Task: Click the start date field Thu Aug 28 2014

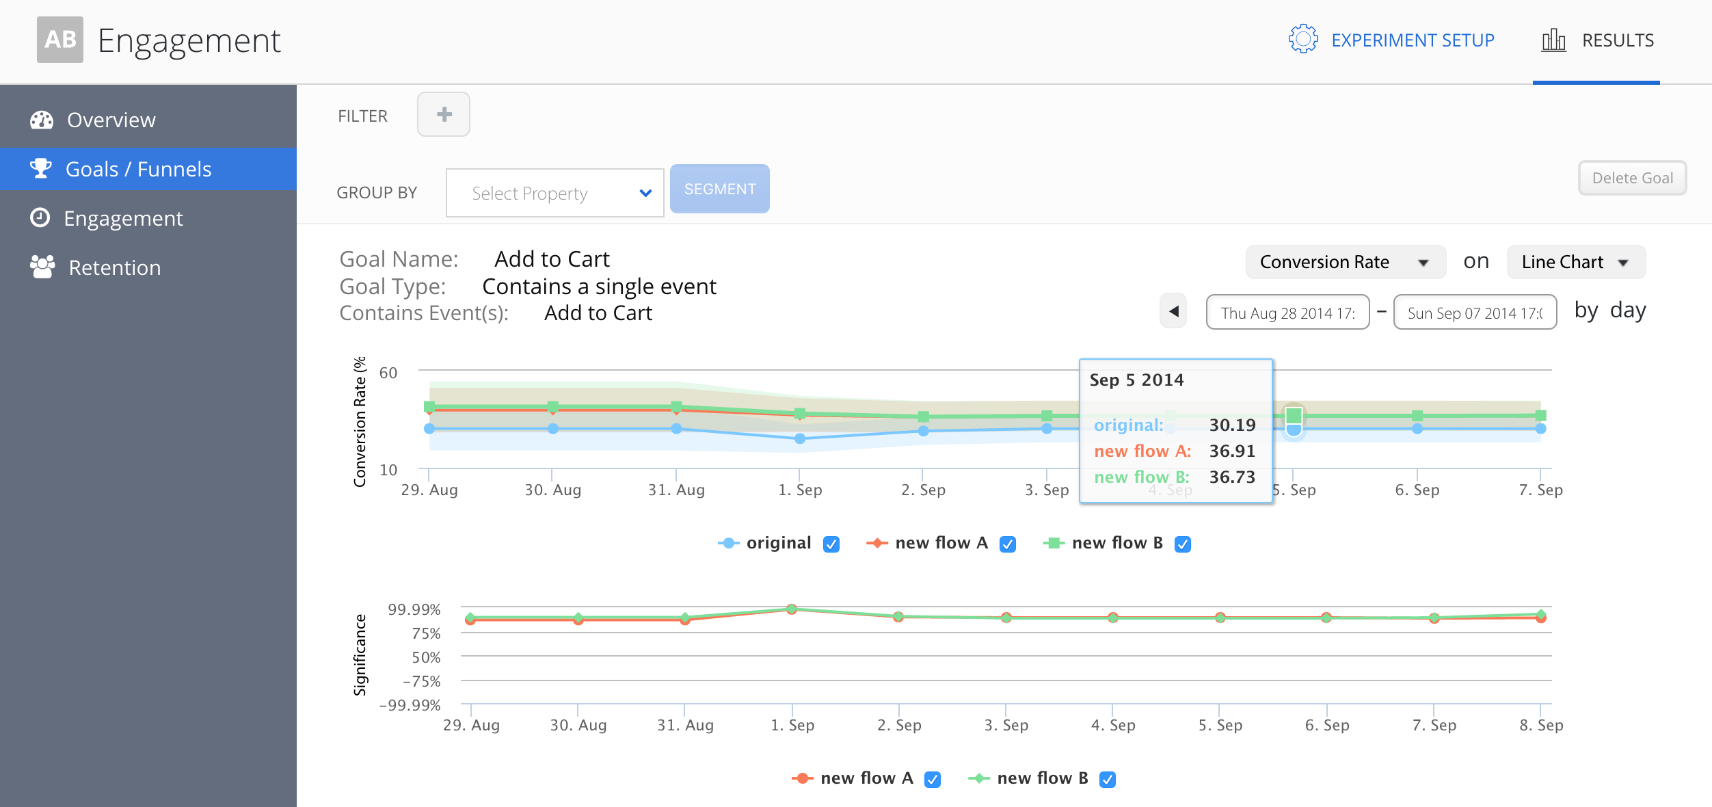Action: 1288,312
